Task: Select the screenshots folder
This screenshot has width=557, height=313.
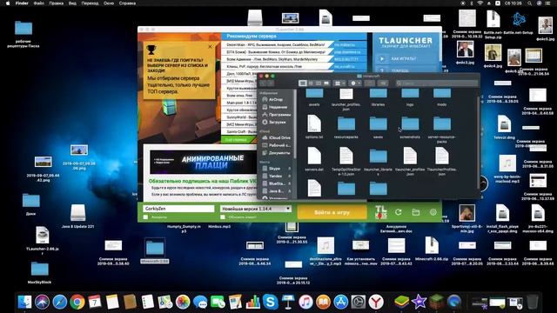Action: click(410, 127)
